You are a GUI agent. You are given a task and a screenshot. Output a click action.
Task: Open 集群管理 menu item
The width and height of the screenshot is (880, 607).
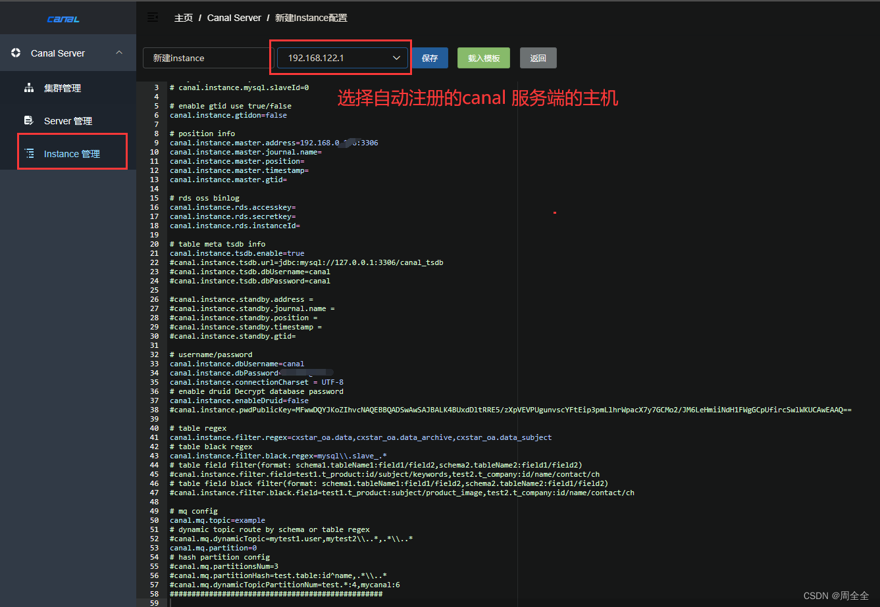(68, 88)
